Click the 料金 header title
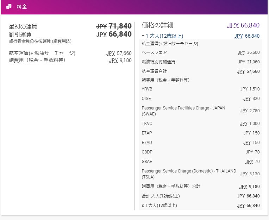Screen dimensions: 269x220 (x=22, y=7)
